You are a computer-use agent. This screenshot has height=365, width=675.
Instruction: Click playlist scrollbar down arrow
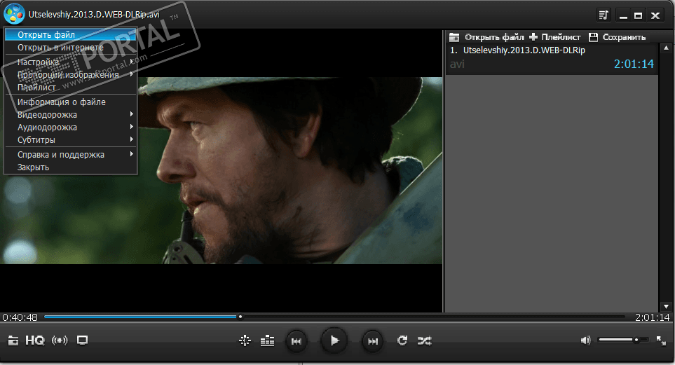666,306
